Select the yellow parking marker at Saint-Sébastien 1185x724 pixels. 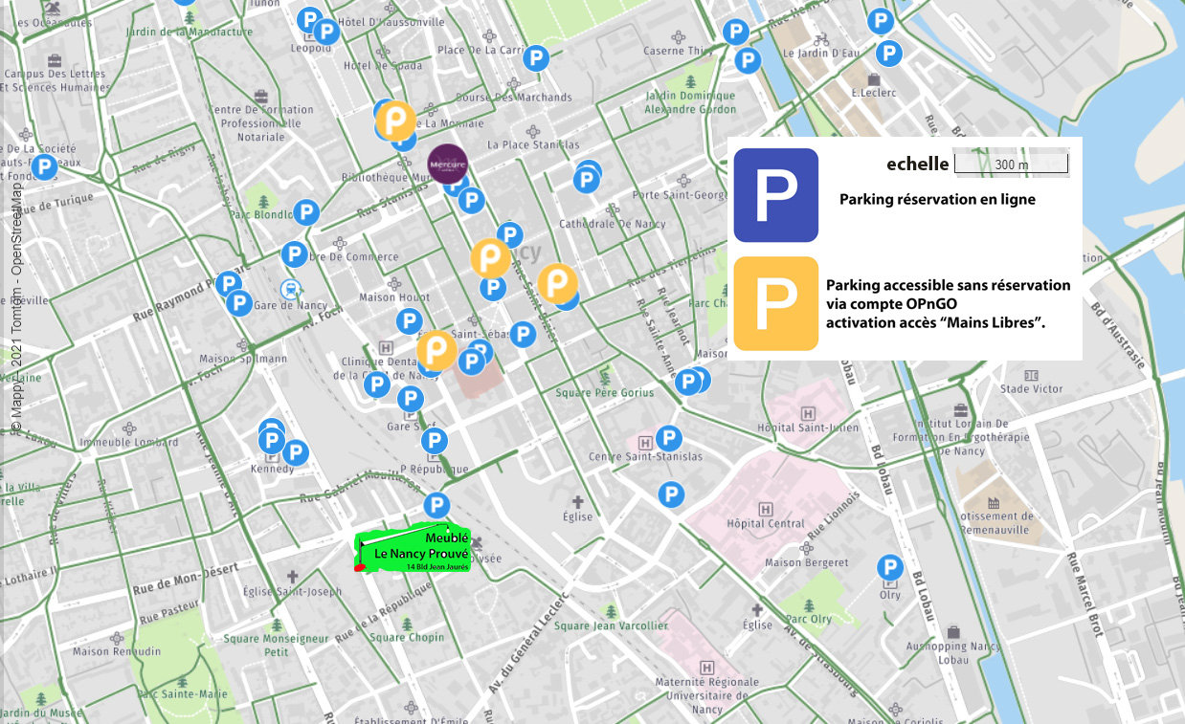436,350
